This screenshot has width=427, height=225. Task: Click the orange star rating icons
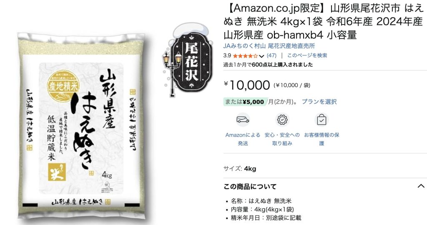(x=245, y=56)
